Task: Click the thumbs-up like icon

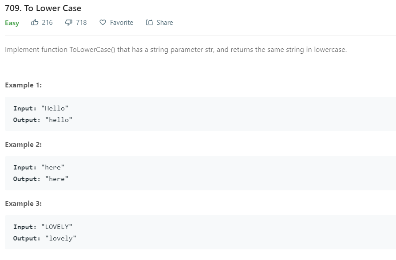Action: click(35, 23)
